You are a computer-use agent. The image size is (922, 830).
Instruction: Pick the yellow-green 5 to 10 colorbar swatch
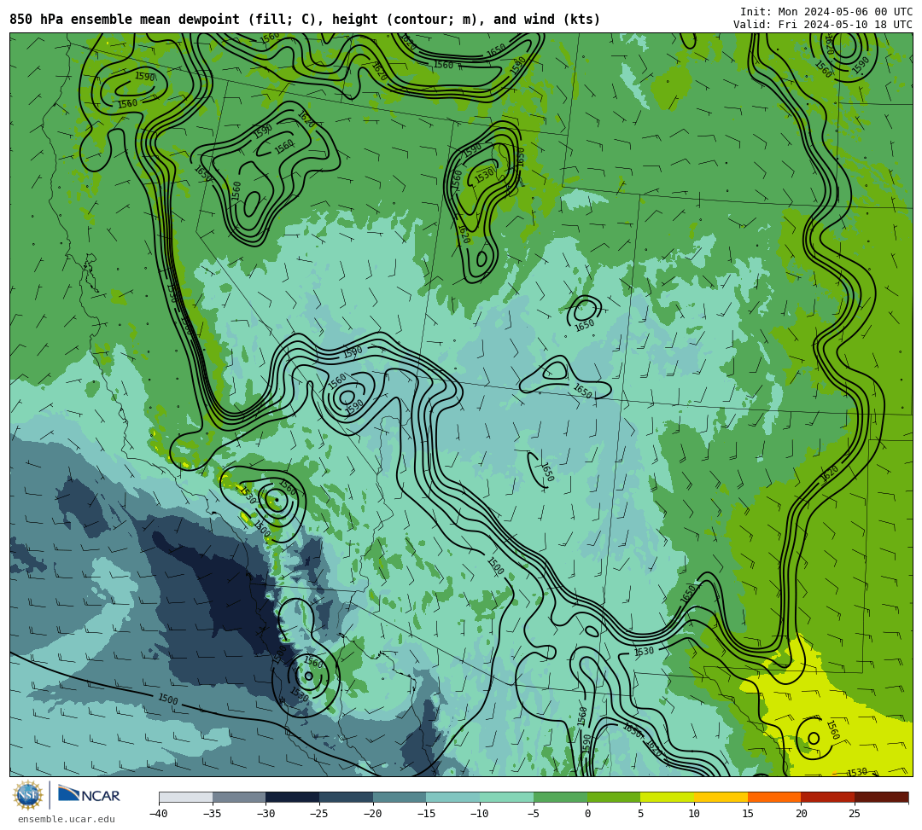(x=667, y=797)
